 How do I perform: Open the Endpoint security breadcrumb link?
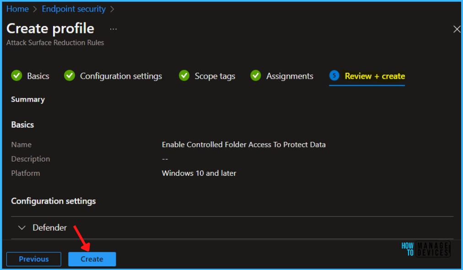click(x=74, y=9)
